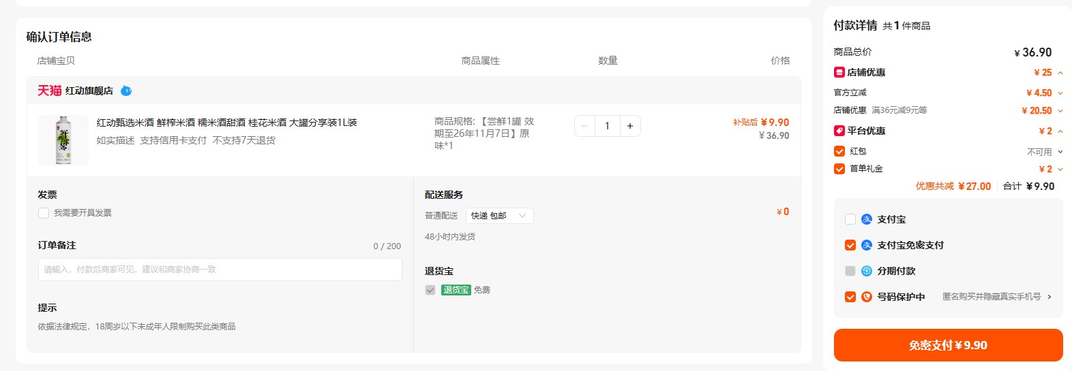Click the 补贴后 ¥9.90 price
The height and width of the screenshot is (371, 1072).
pyautogui.click(x=761, y=123)
